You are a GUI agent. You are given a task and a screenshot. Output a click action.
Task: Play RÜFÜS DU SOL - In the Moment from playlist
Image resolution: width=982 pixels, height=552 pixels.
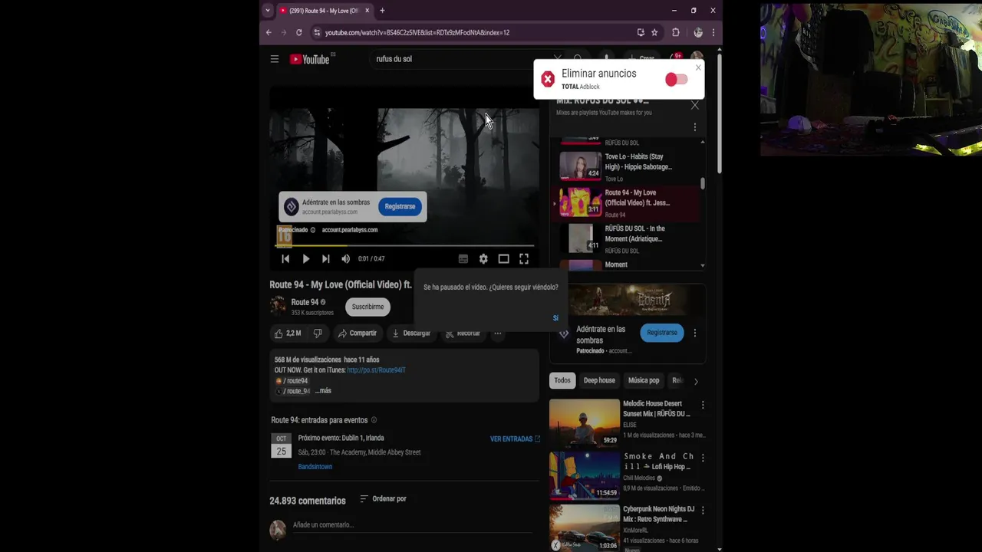point(625,238)
